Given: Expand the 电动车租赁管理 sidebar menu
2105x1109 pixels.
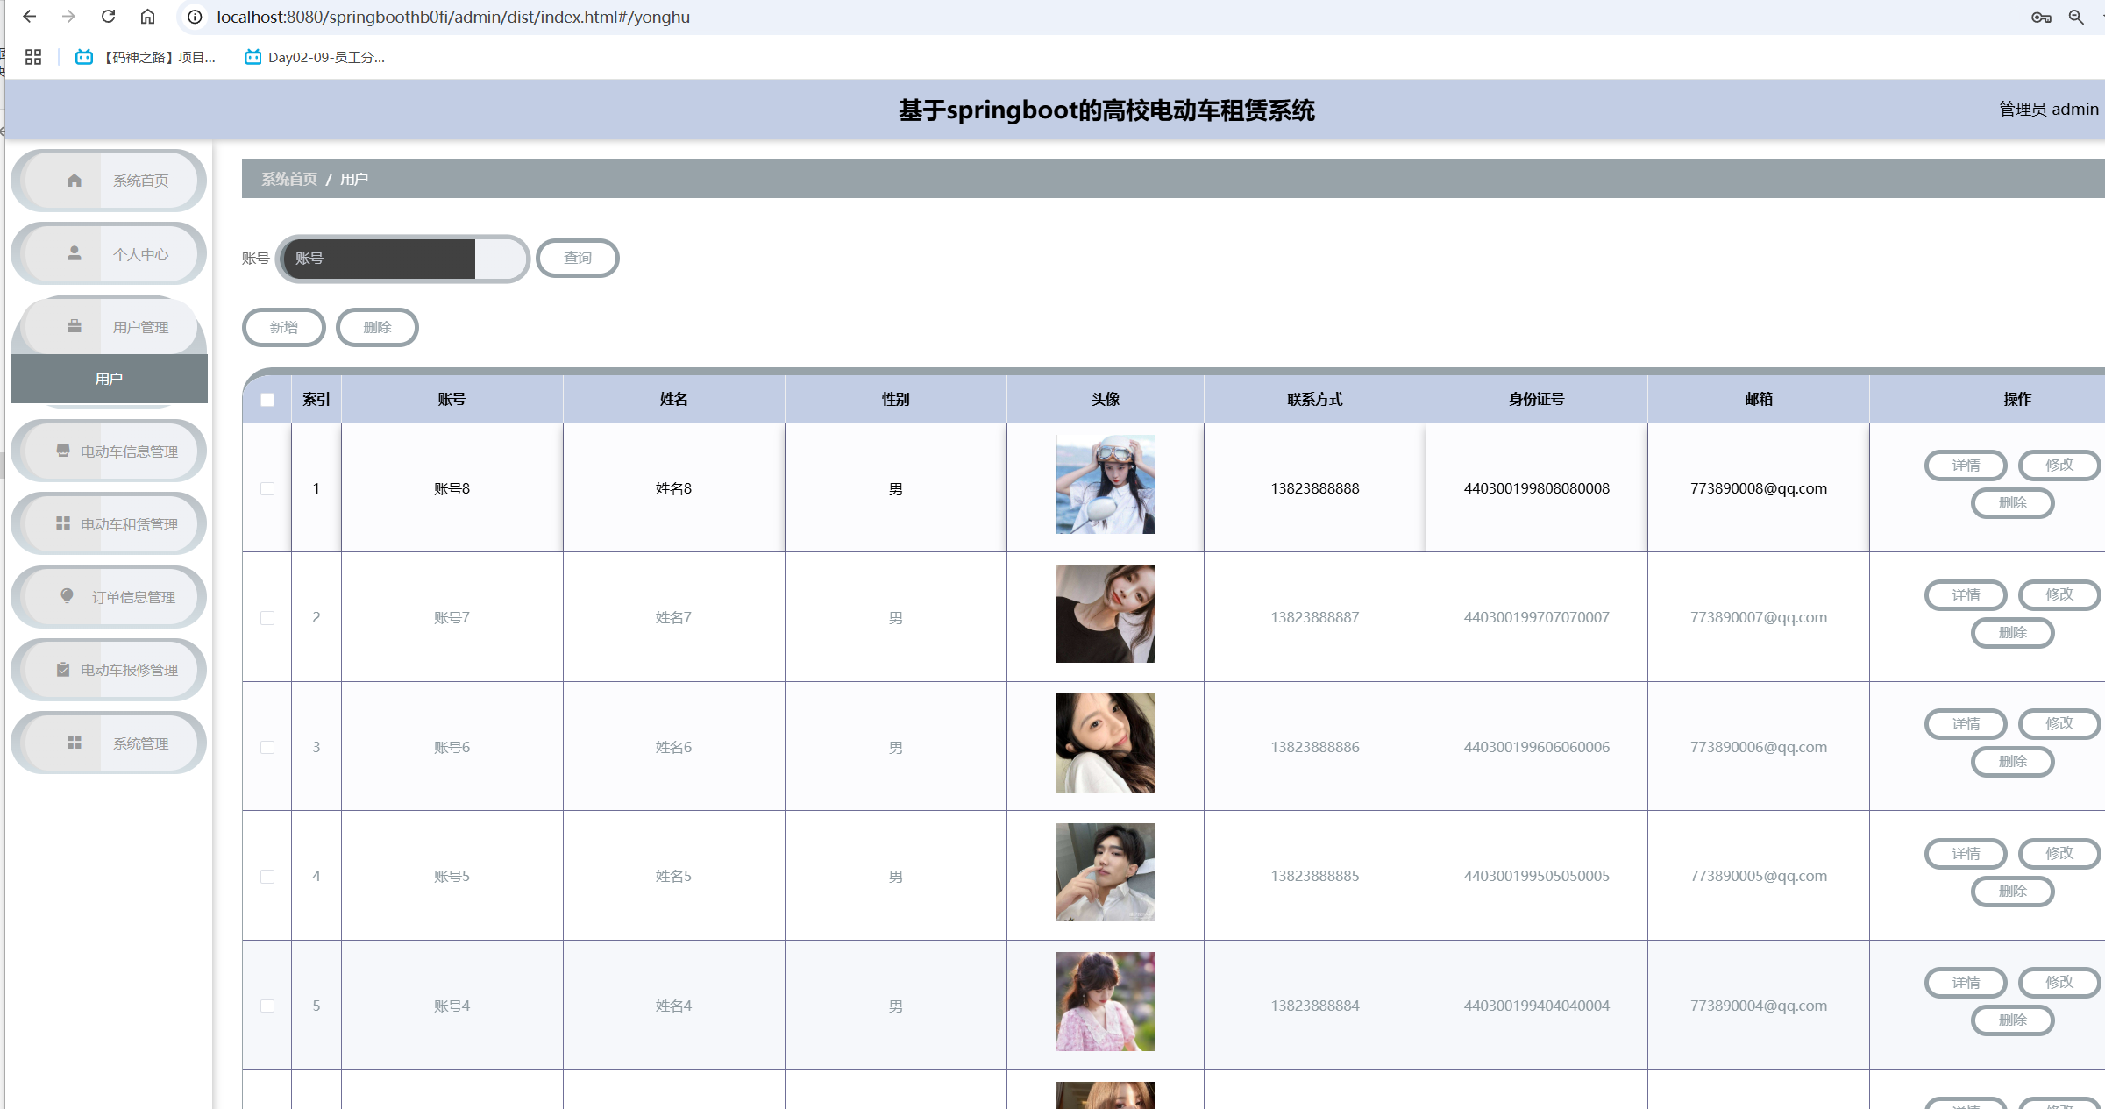Looking at the screenshot, I should pos(128,524).
